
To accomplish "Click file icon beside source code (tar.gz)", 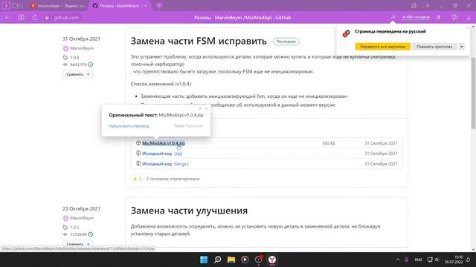I will (x=138, y=163).
